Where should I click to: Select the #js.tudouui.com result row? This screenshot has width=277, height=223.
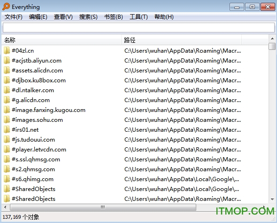[x=135, y=140]
